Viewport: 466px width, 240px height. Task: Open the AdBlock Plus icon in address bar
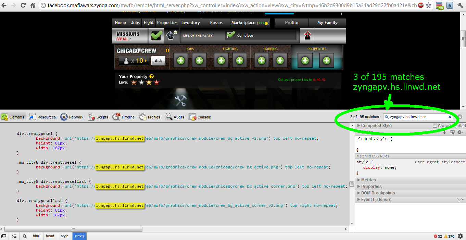pos(421,5)
